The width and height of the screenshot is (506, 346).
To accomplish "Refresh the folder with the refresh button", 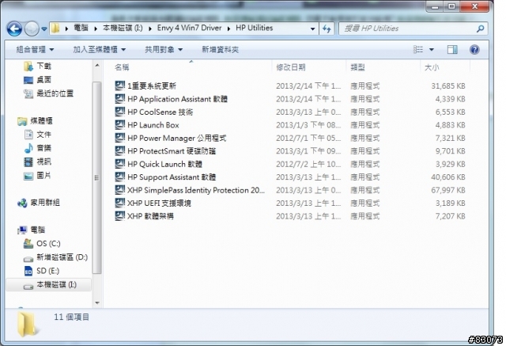I will point(327,29).
